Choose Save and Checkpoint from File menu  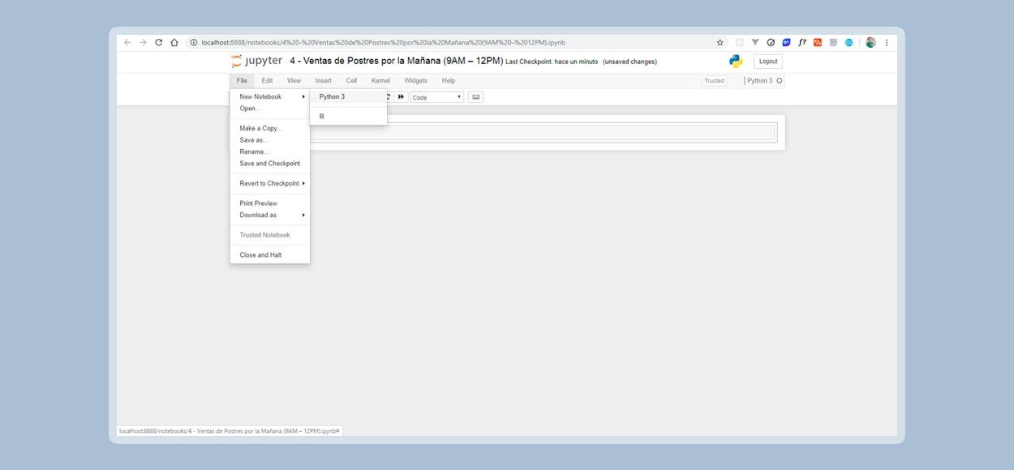pos(269,164)
